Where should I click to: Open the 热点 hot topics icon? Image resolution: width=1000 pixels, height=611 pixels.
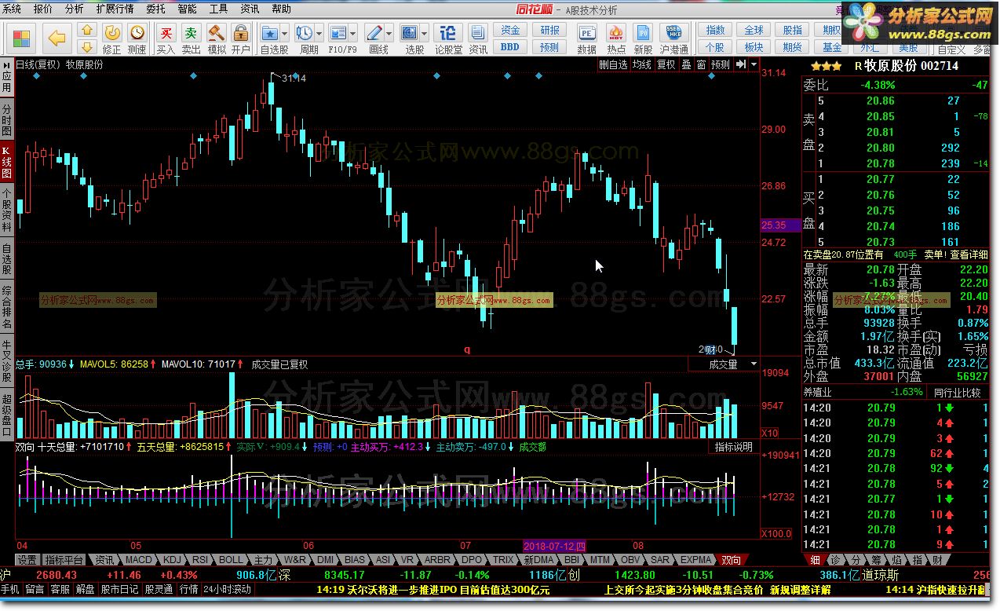(616, 38)
